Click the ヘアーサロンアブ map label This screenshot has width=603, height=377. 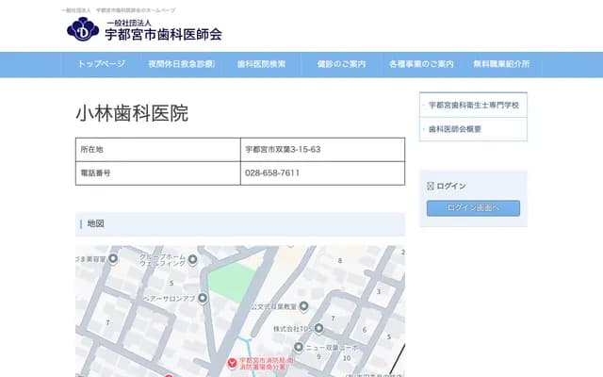click(170, 299)
